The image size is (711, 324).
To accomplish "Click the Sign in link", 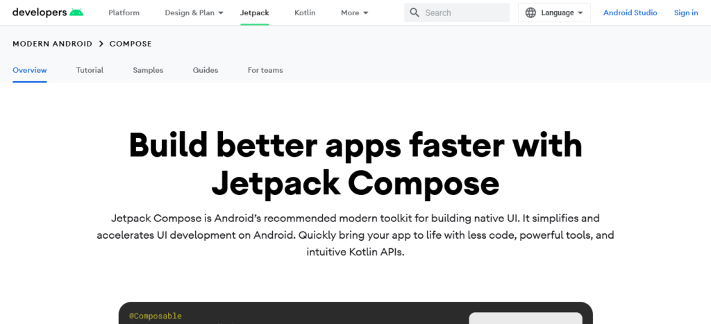I will point(686,12).
